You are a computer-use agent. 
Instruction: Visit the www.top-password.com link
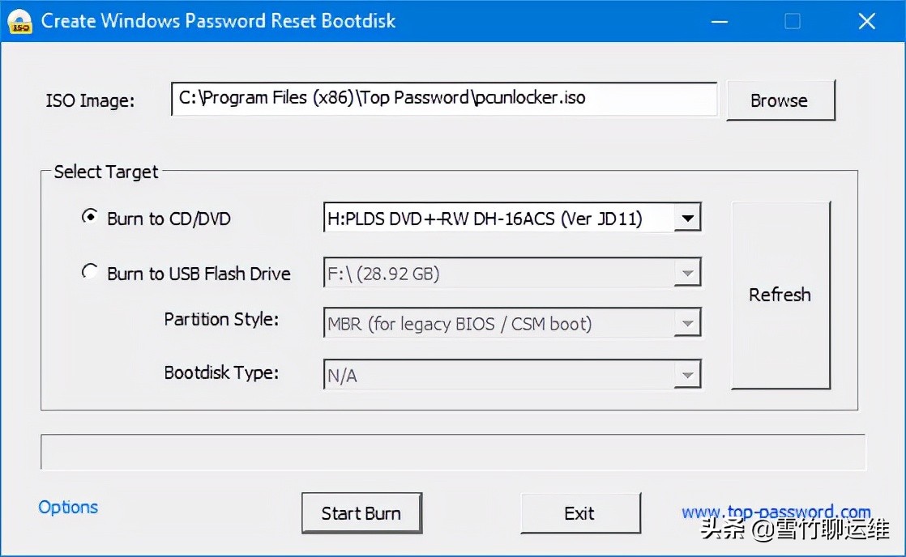pyautogui.click(x=776, y=512)
